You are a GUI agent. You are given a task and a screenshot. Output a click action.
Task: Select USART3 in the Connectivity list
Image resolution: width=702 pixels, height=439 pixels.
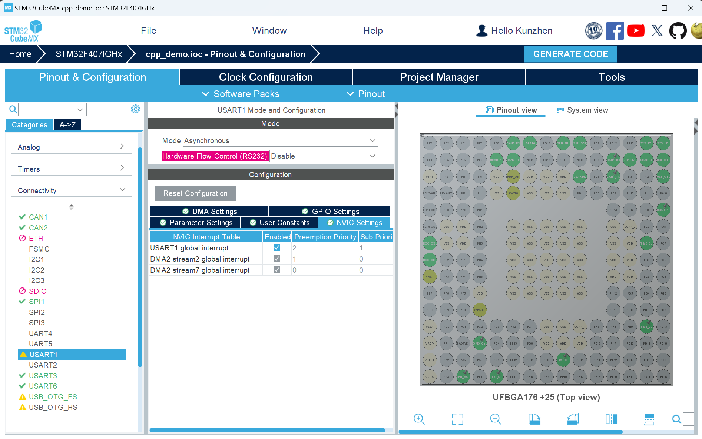(x=43, y=376)
